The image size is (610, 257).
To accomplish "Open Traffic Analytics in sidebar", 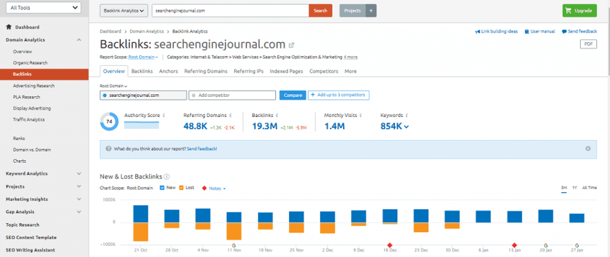I will point(29,120).
